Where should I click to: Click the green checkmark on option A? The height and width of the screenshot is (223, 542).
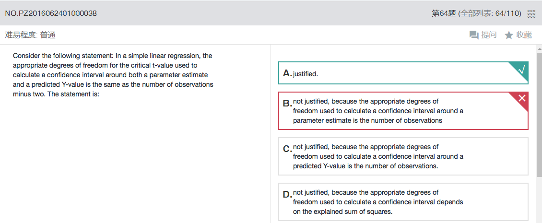point(522,69)
